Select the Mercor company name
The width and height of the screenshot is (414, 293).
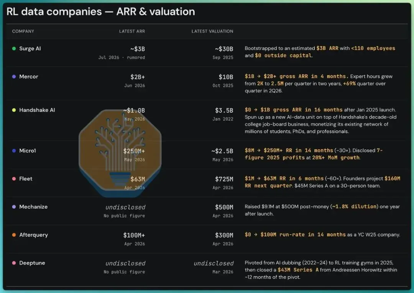(x=29, y=77)
